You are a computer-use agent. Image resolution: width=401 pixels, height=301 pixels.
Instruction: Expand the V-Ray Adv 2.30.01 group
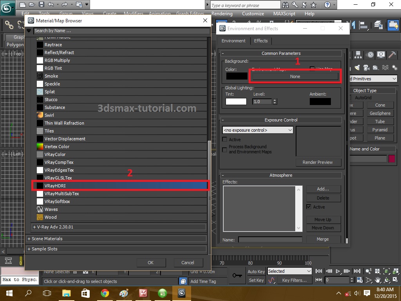(x=119, y=227)
